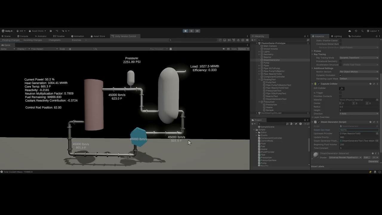This screenshot has height=215, width=382.
Task: Stop play mode with the Play button
Action: 185,31
